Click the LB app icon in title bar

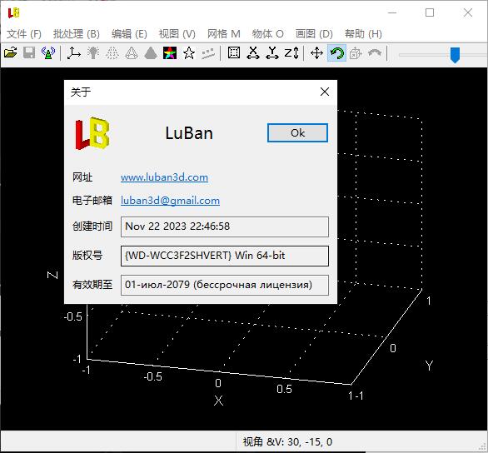click(x=13, y=12)
